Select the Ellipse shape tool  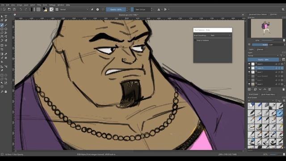pyautogui.click(x=6, y=29)
